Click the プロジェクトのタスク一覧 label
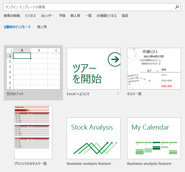Viewport: 185px width, 172px height. [x=30, y=163]
